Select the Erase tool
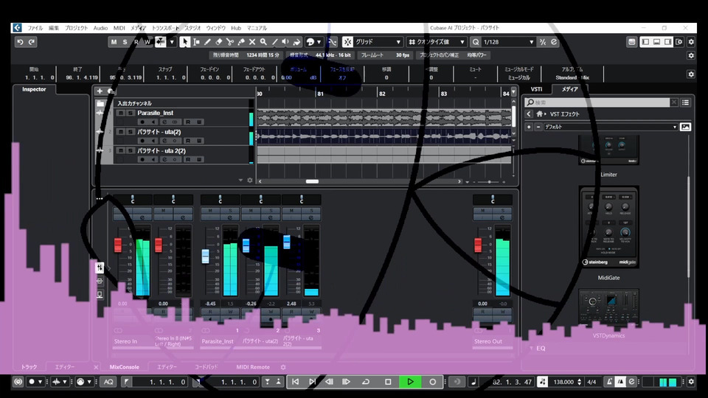 coord(218,42)
